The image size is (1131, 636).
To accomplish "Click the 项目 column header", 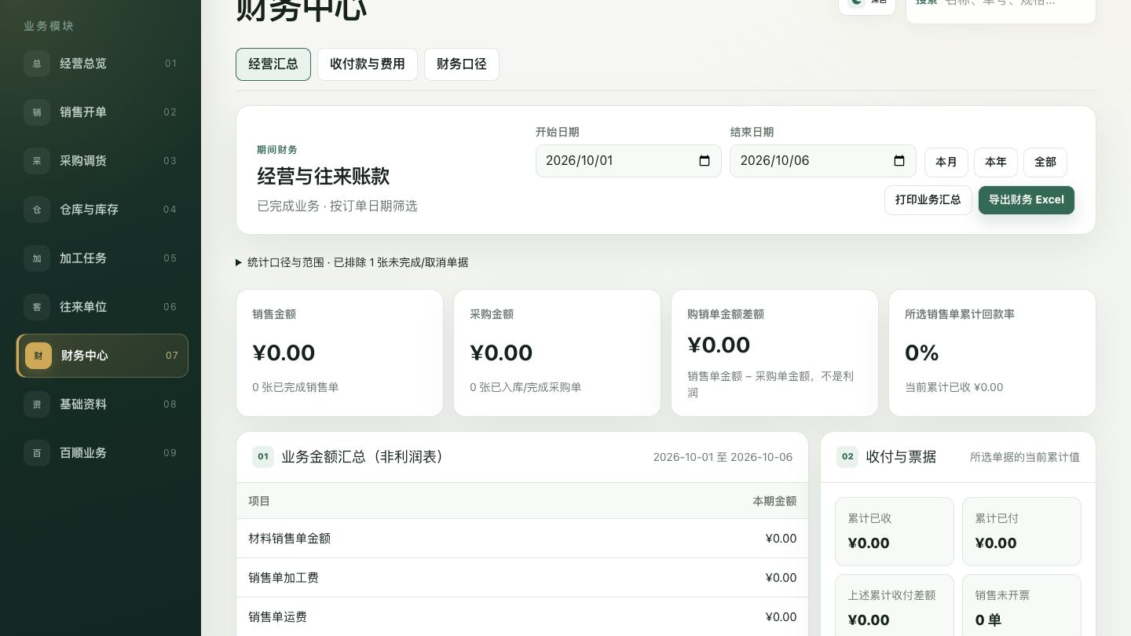I will coord(259,501).
